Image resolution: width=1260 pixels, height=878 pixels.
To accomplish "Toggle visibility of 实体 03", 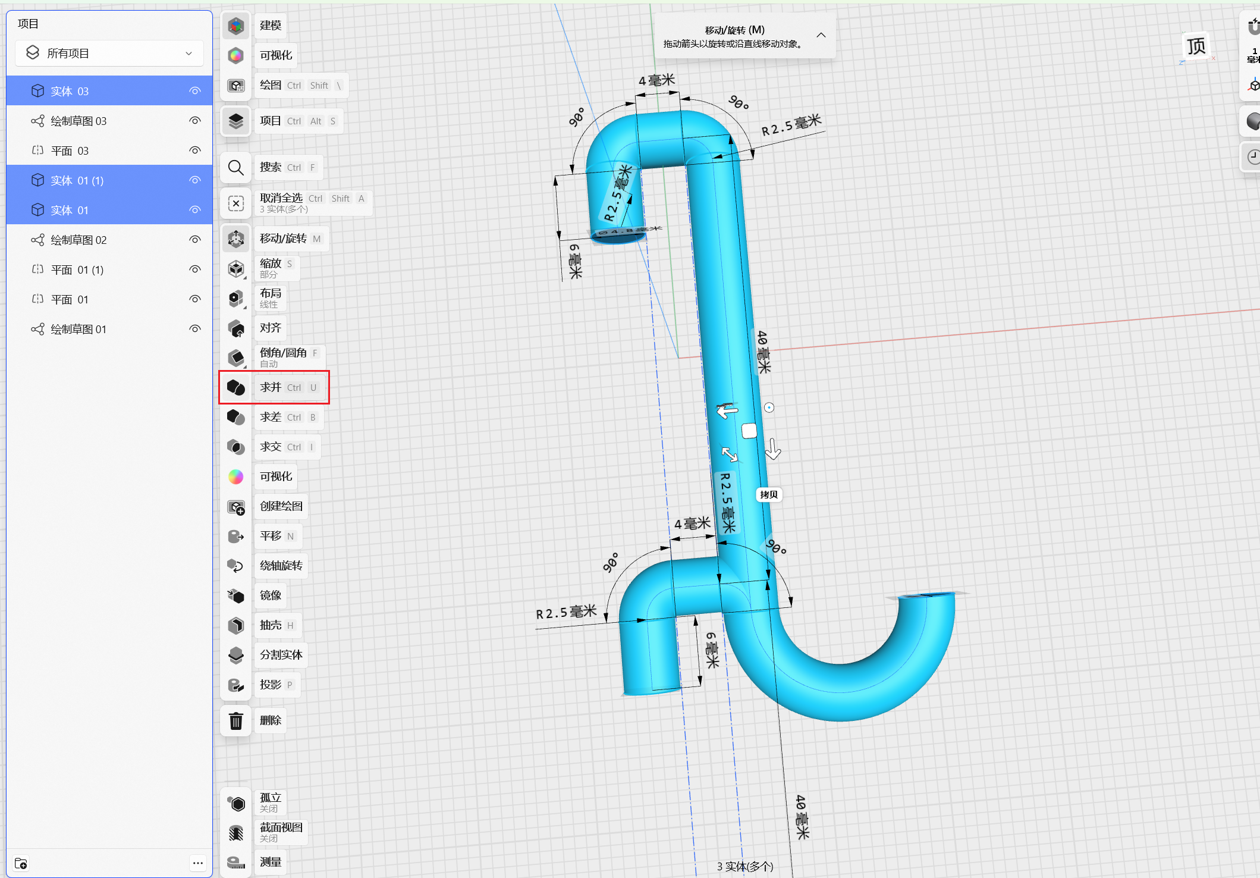I will 195,91.
